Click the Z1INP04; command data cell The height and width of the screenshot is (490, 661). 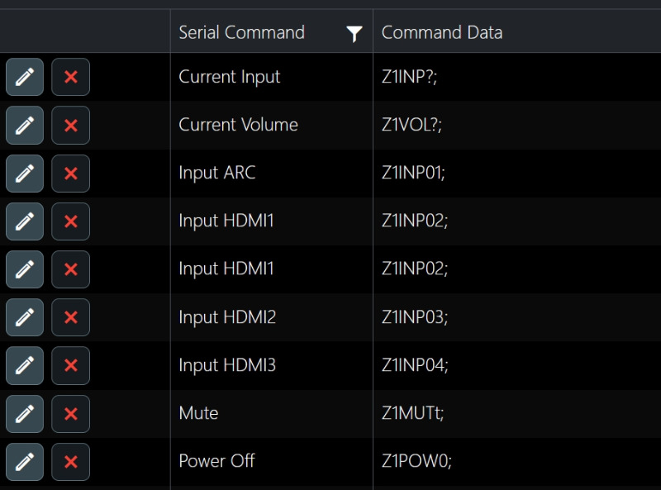(x=517, y=365)
